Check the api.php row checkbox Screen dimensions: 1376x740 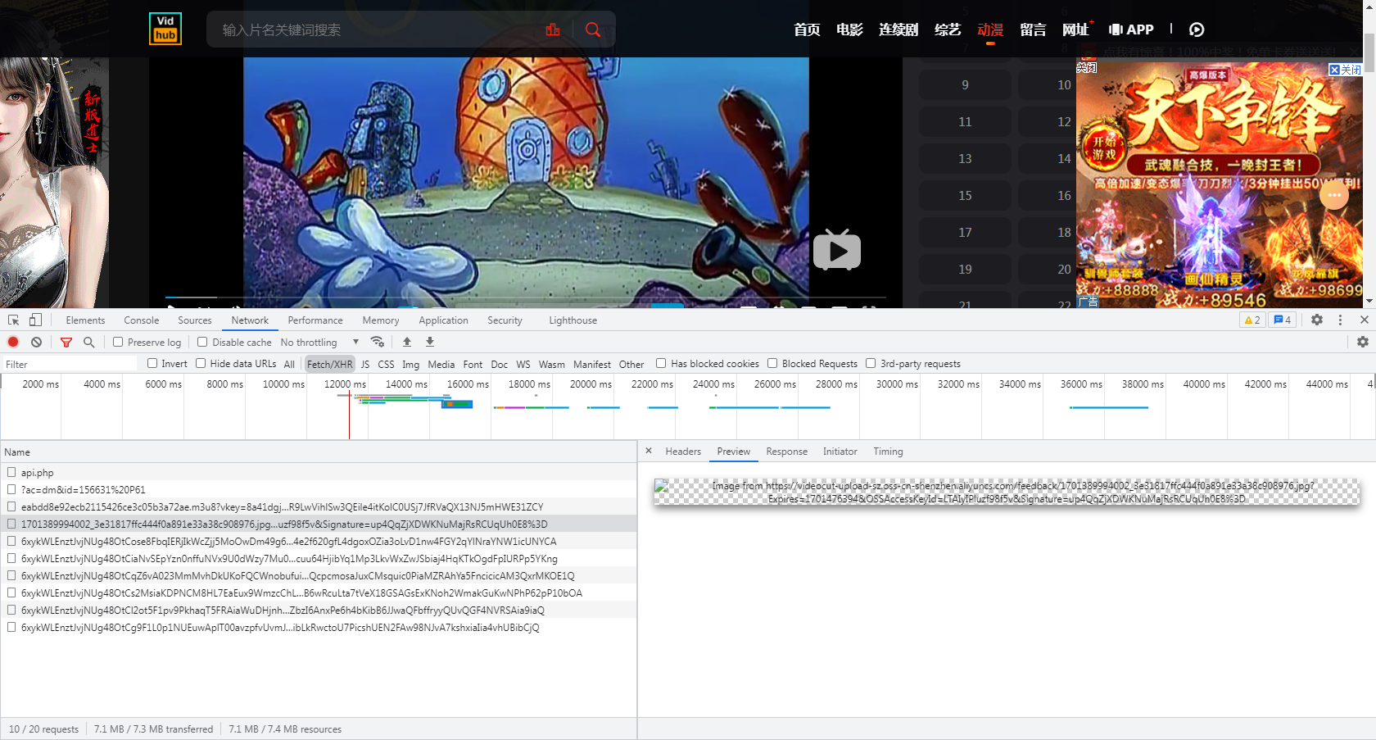pos(11,472)
